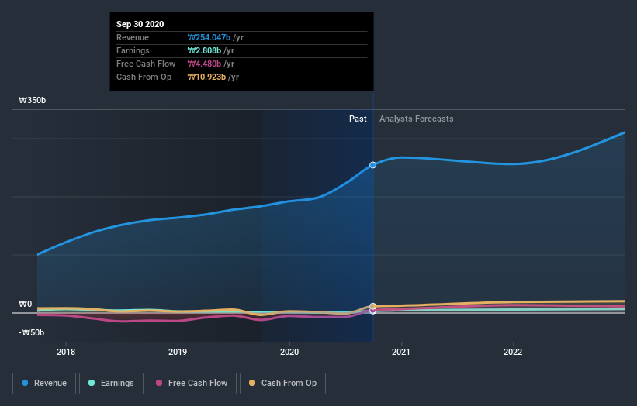This screenshot has height=406, width=637.
Task: Select the Cash From Op data point marker
Action: pos(373,306)
